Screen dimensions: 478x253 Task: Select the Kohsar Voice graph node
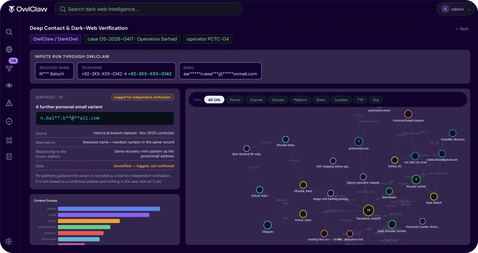[x=260, y=190]
